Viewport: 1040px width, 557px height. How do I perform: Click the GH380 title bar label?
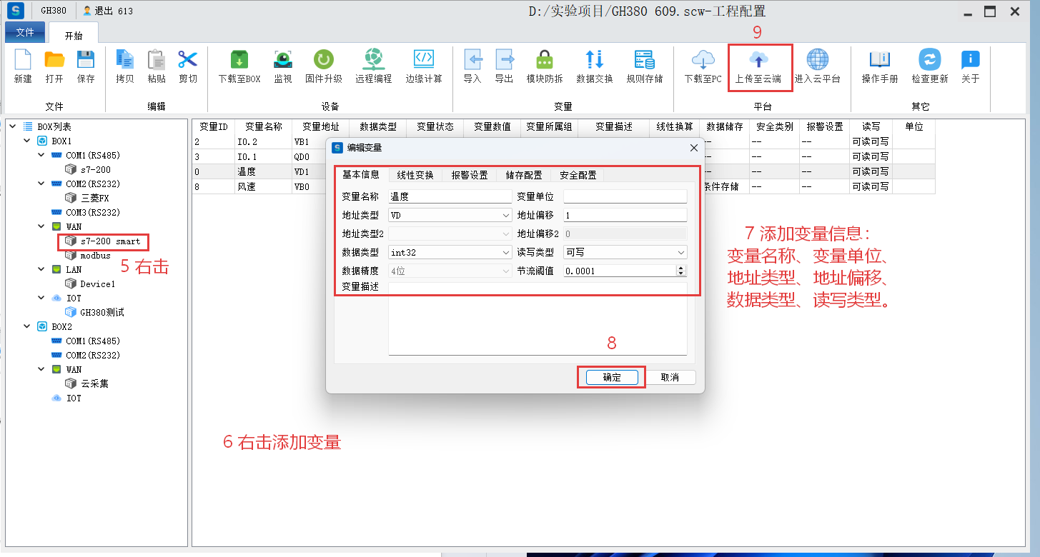54,11
